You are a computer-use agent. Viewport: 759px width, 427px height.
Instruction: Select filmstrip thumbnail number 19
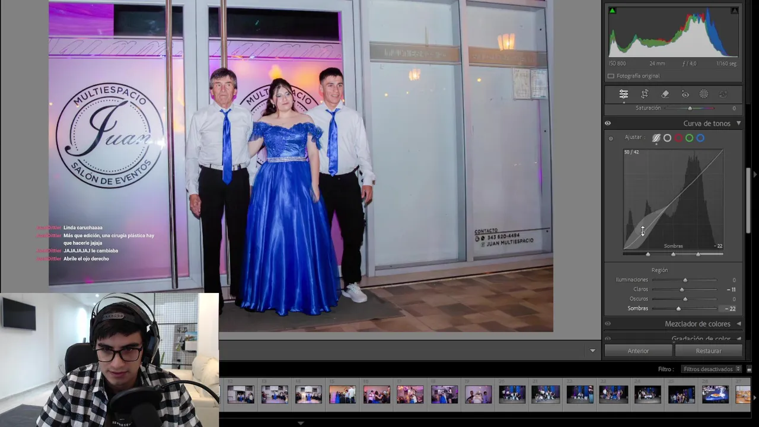[478, 394]
